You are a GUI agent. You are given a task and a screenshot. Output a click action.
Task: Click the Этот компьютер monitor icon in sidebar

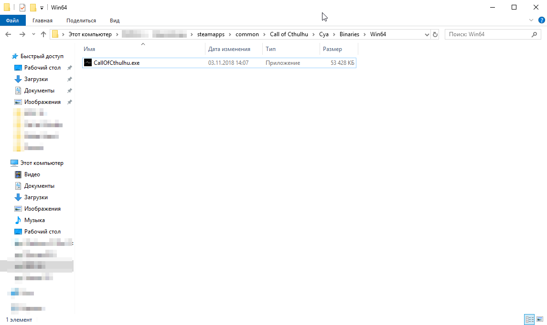[x=14, y=163]
